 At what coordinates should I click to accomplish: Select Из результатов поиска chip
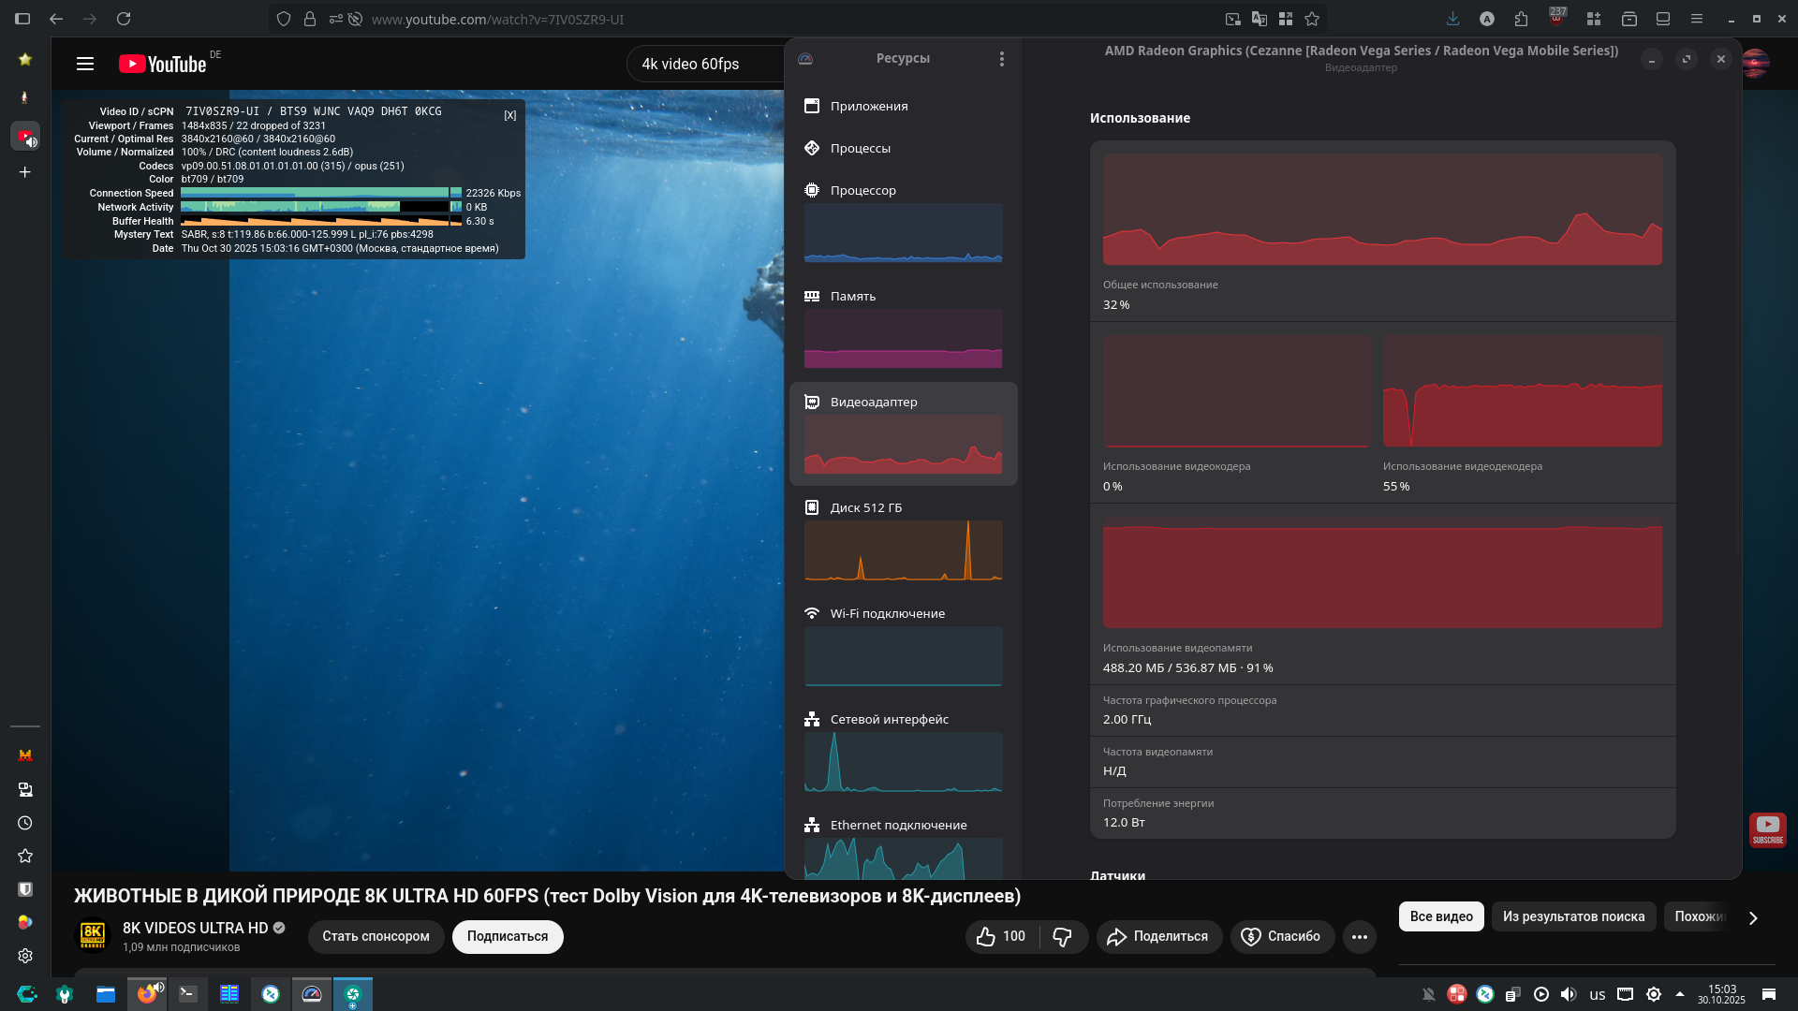click(1573, 916)
